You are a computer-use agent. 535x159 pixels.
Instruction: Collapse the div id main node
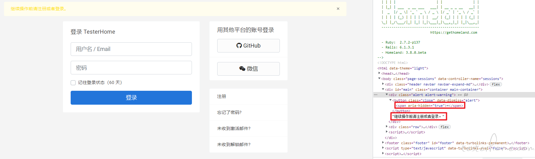point(383,90)
